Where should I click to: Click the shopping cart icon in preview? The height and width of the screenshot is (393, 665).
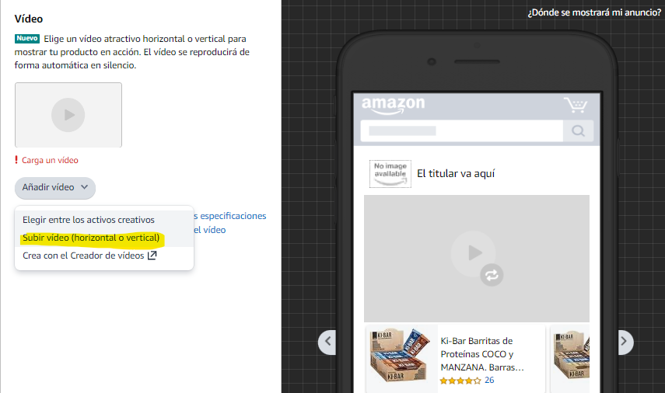[x=576, y=105]
